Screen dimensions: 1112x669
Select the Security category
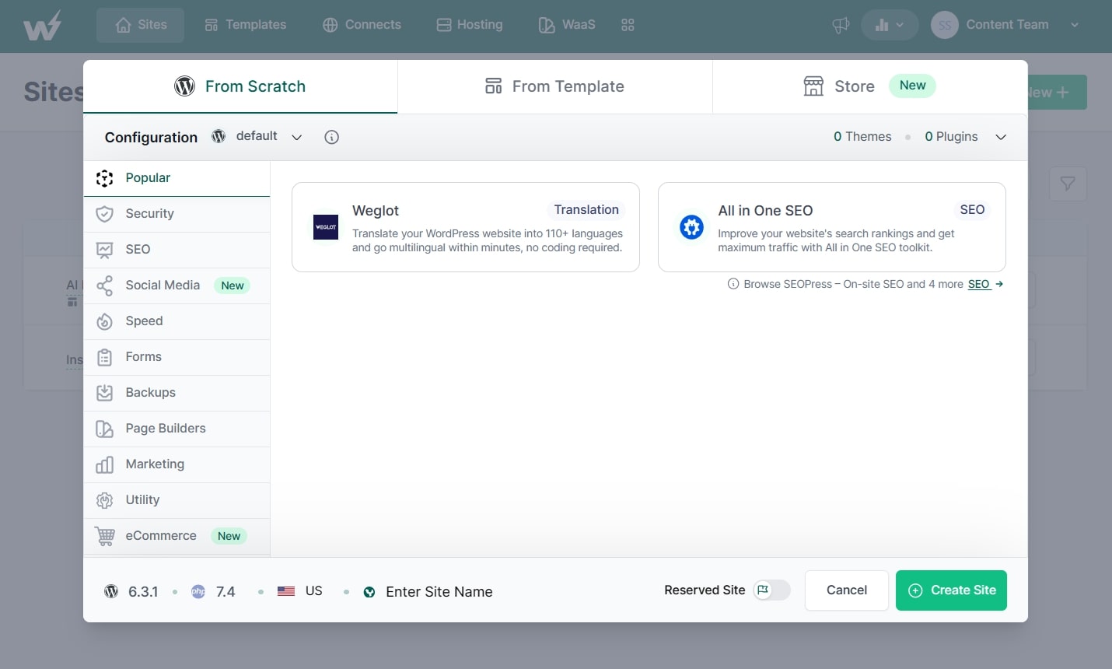coord(177,214)
